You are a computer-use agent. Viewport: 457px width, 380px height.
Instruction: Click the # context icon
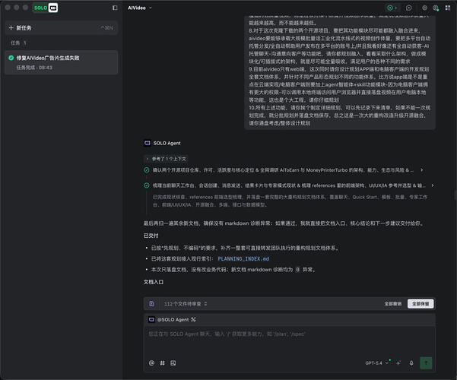click(x=162, y=363)
